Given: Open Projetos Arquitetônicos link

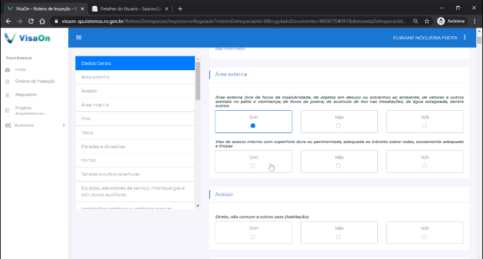Looking at the screenshot, I should point(30,111).
